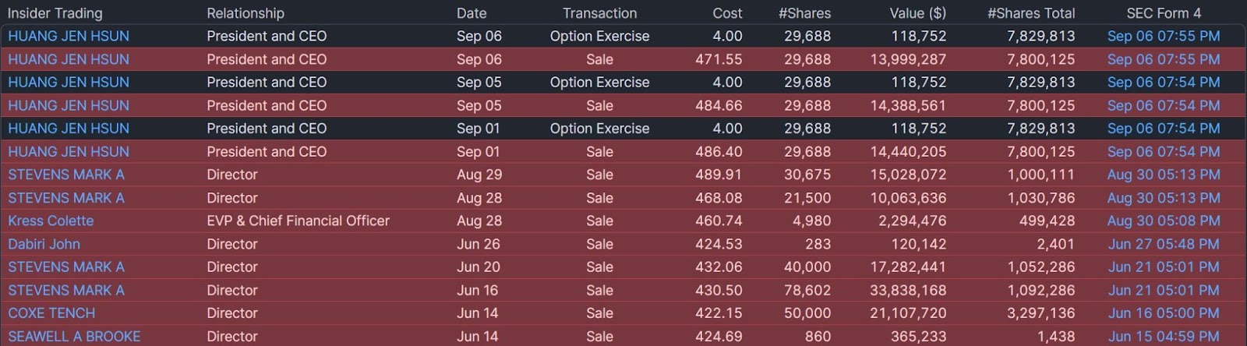Sort by the Date column header
1247x346 pixels.
click(472, 13)
